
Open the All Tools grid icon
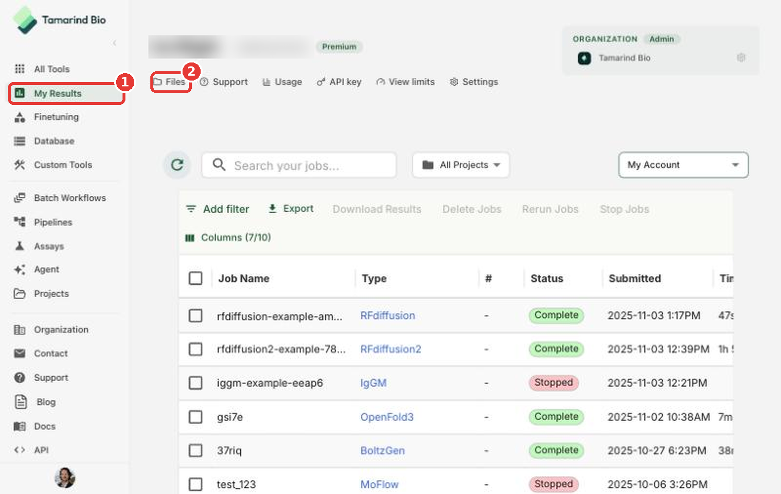[x=20, y=69]
